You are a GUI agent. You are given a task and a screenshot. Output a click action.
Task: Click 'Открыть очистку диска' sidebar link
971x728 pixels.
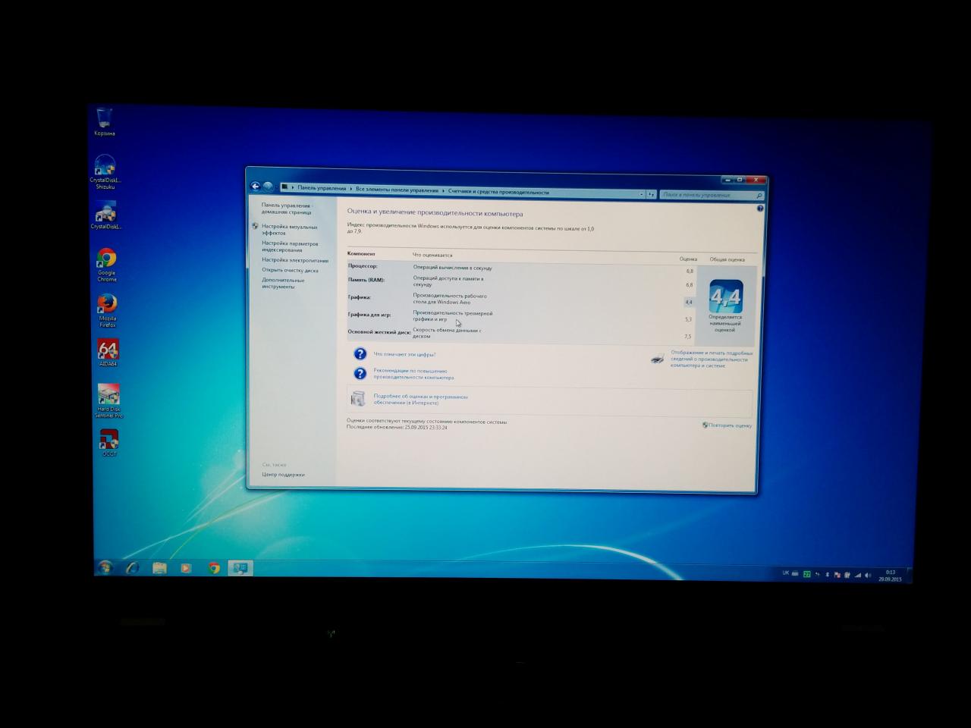(290, 270)
